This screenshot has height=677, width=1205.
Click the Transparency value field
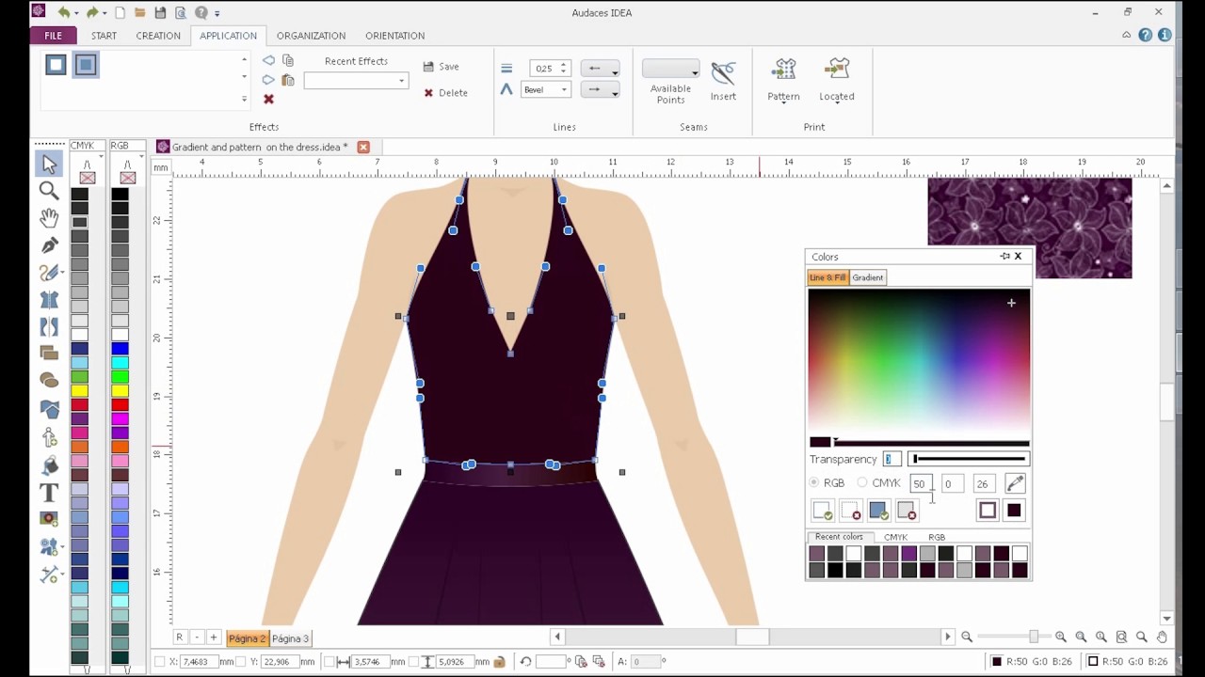click(892, 459)
